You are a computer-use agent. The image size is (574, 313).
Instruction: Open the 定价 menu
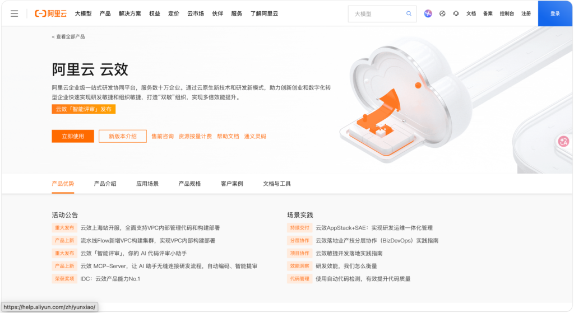pos(174,13)
